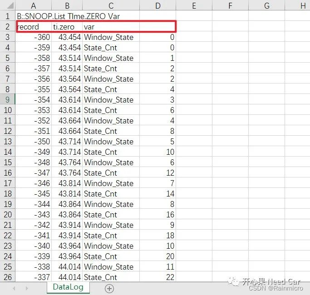Select row 9 header
Screen dimensions: 310x295
coord(8,99)
